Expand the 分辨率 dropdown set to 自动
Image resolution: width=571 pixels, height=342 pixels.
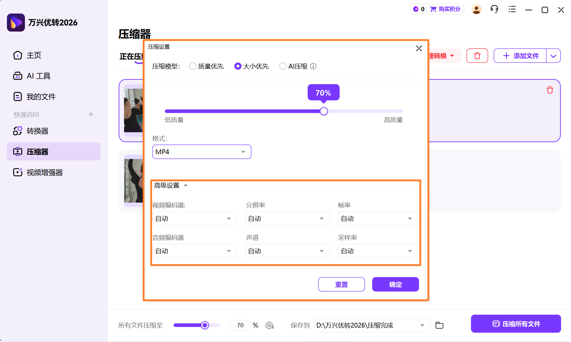point(287,218)
